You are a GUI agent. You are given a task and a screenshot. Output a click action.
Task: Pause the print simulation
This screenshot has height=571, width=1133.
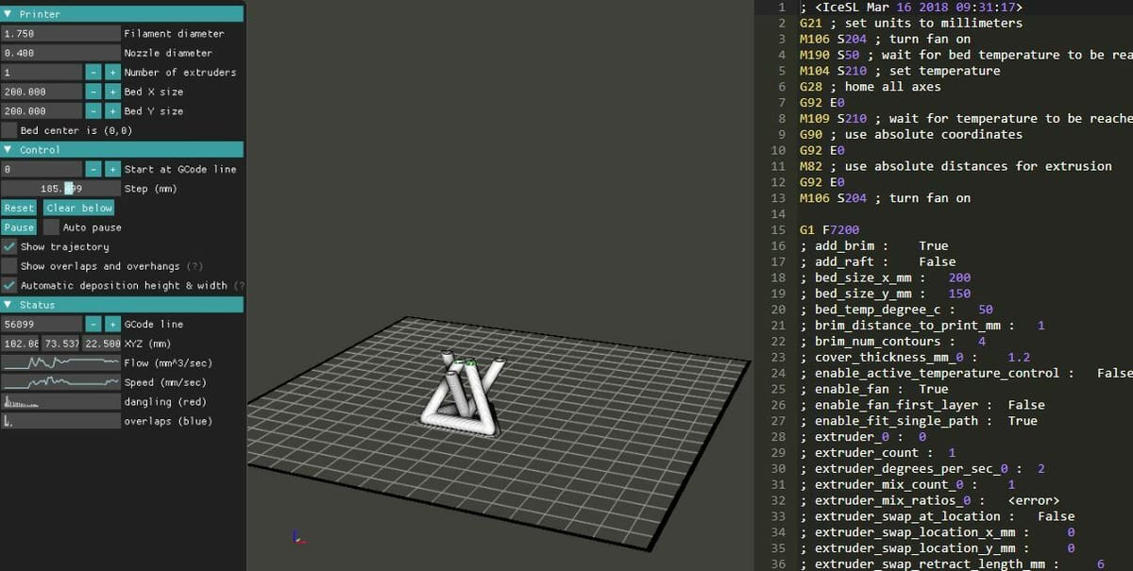click(19, 227)
